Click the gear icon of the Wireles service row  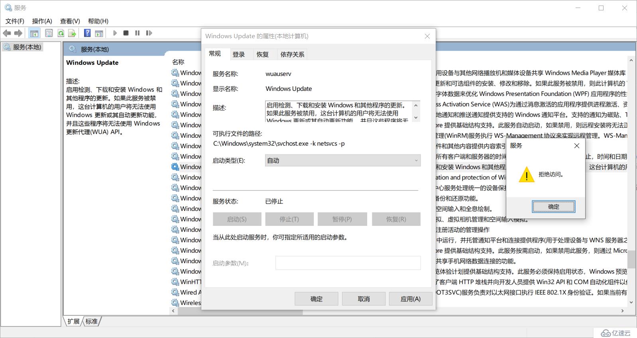(175, 303)
